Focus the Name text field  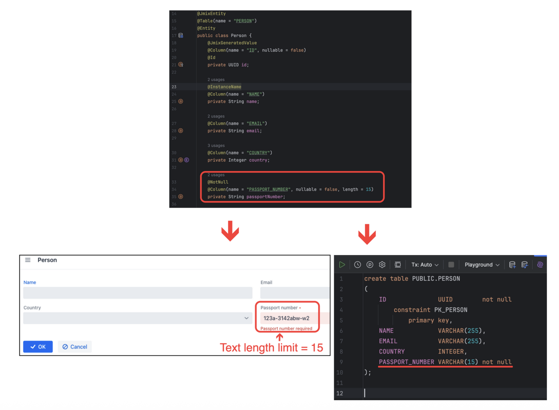click(x=138, y=293)
